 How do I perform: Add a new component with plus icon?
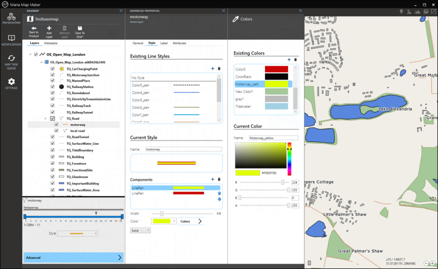pyautogui.click(x=212, y=179)
